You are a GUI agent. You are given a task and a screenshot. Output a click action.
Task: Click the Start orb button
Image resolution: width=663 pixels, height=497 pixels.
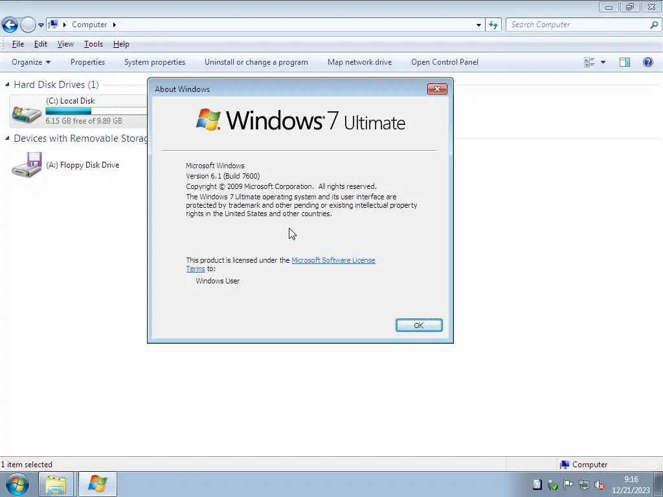point(17,484)
